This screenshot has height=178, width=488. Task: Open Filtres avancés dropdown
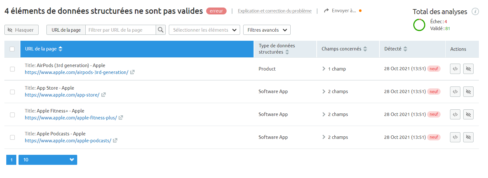coord(267,30)
